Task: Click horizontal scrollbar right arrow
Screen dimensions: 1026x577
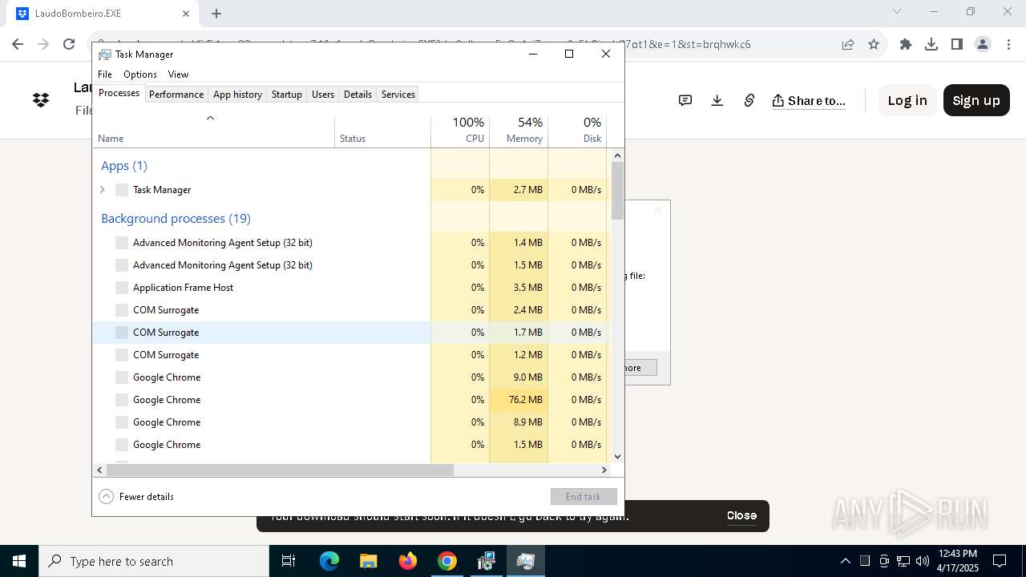Action: pos(605,470)
